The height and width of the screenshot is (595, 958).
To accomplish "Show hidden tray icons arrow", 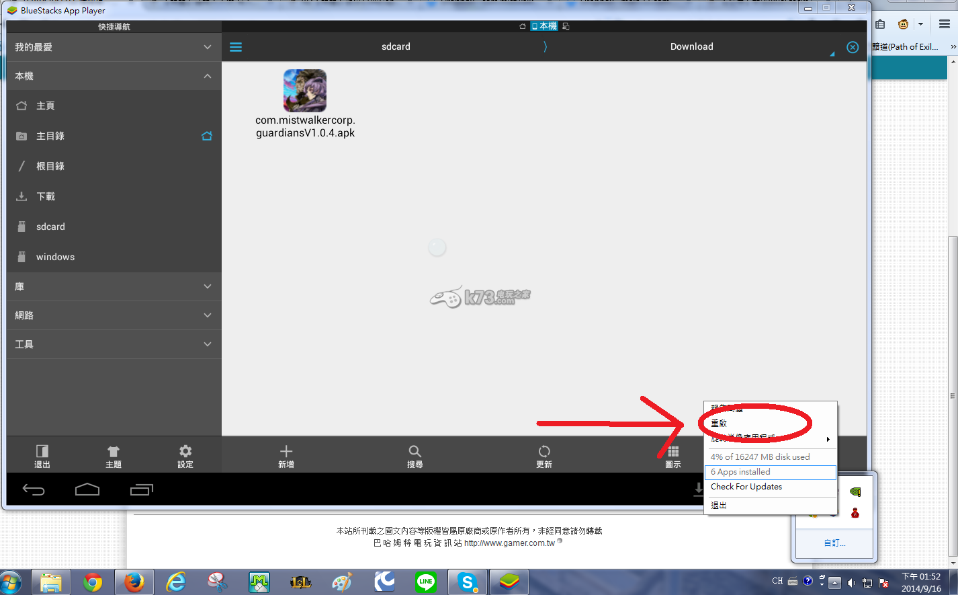I will click(x=834, y=582).
